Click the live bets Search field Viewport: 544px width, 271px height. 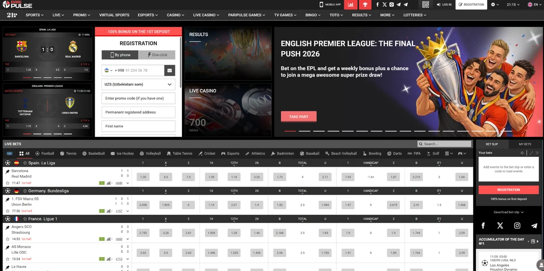click(x=445, y=144)
